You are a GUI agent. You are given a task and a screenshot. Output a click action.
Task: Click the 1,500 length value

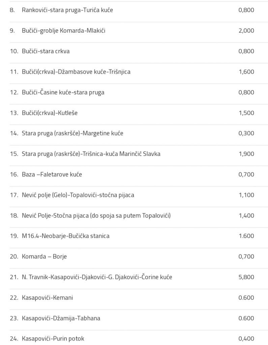(x=246, y=113)
